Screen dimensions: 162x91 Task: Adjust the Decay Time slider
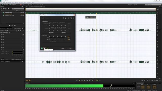(57, 24)
